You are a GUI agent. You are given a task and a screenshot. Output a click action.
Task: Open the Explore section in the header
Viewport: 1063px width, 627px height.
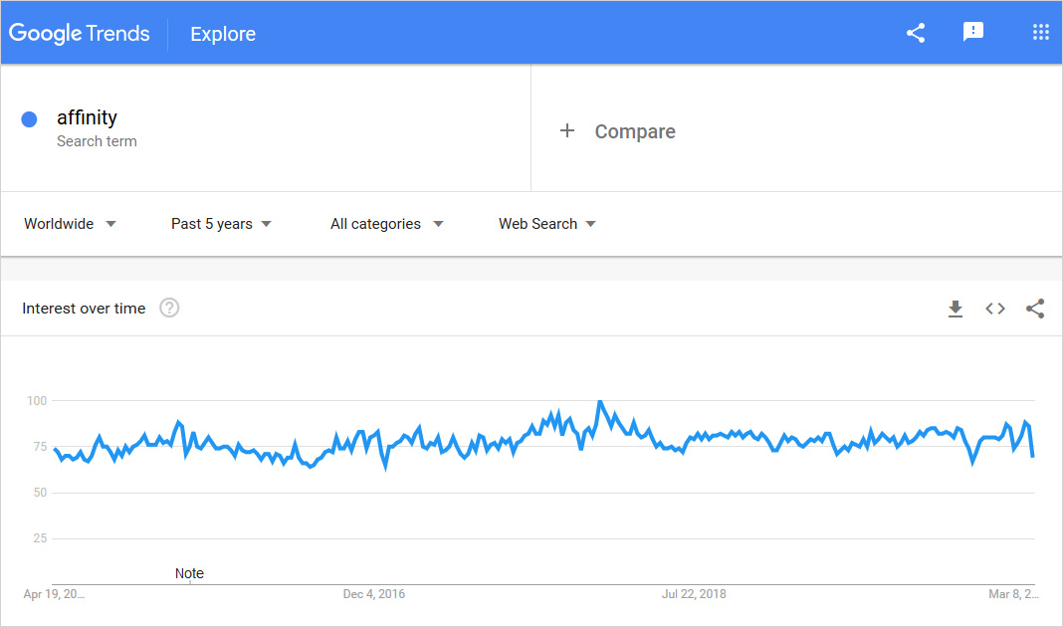point(223,34)
